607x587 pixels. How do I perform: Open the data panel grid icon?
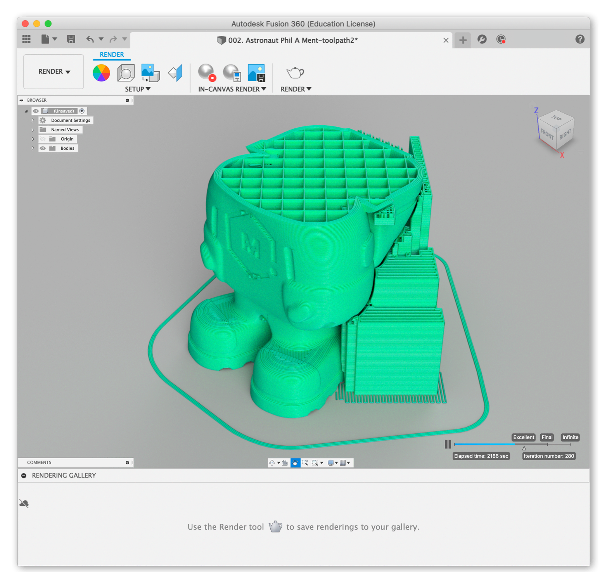tap(26, 39)
